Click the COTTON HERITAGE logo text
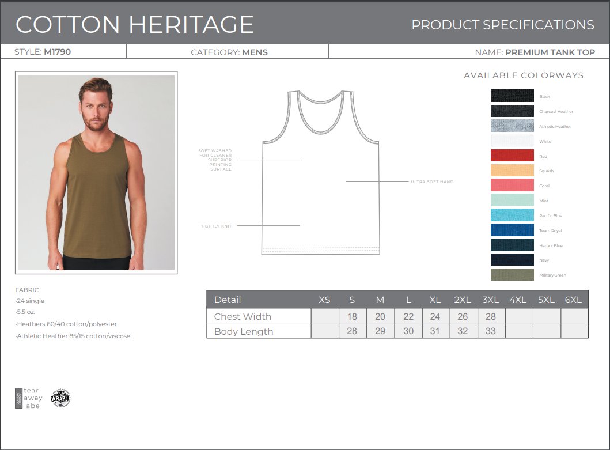Viewport: 610px width, 450px height. pos(135,24)
